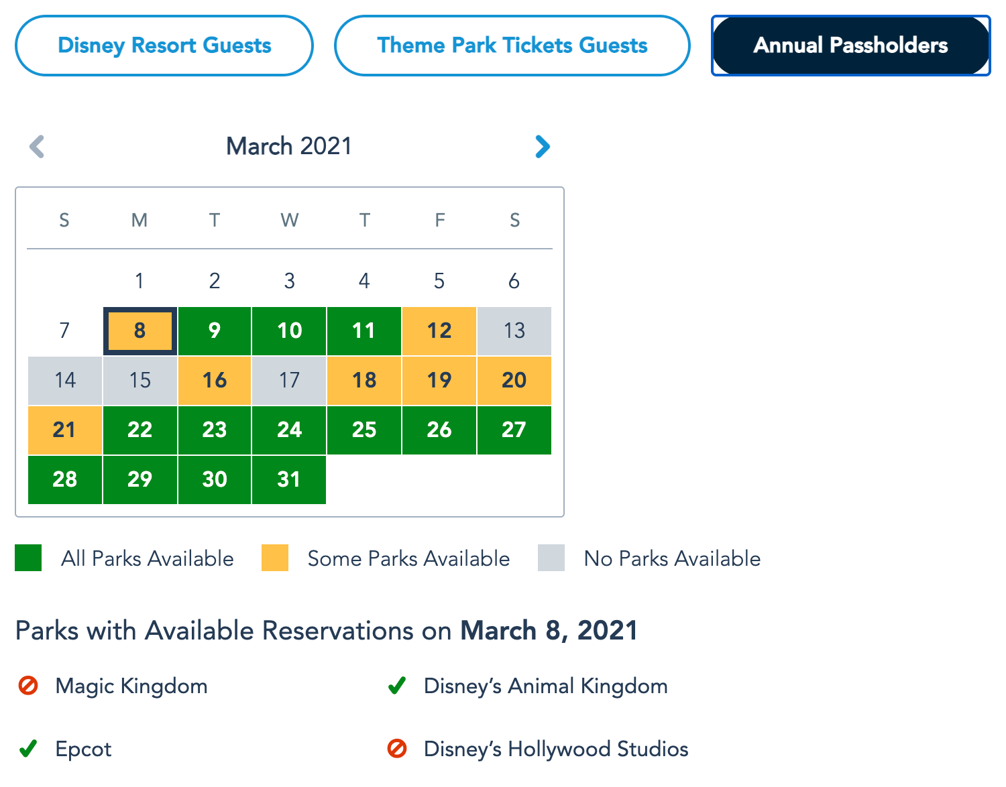Click gray No Parks Available legend swatch
The width and height of the screenshot is (1006, 787).
pyautogui.click(x=551, y=558)
